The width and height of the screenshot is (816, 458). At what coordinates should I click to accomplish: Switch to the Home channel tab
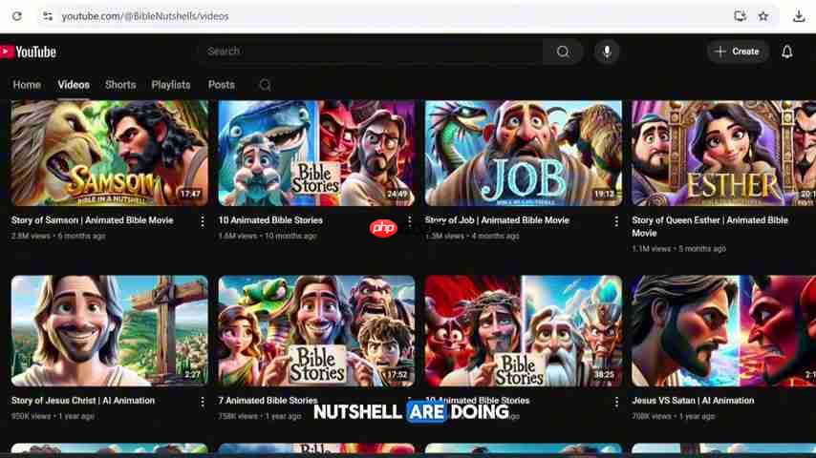[x=27, y=85]
